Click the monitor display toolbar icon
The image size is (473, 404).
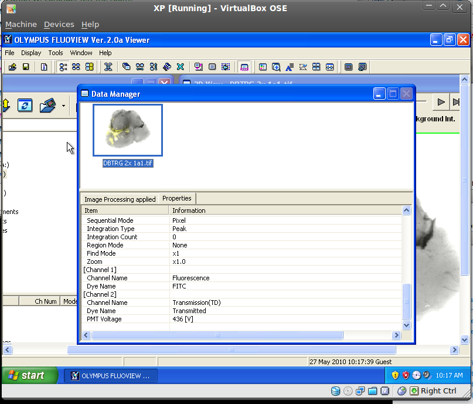coord(348,67)
